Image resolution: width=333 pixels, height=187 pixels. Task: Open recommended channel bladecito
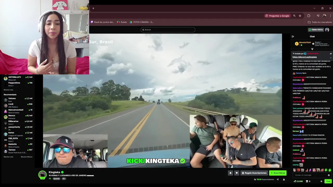click(18, 145)
